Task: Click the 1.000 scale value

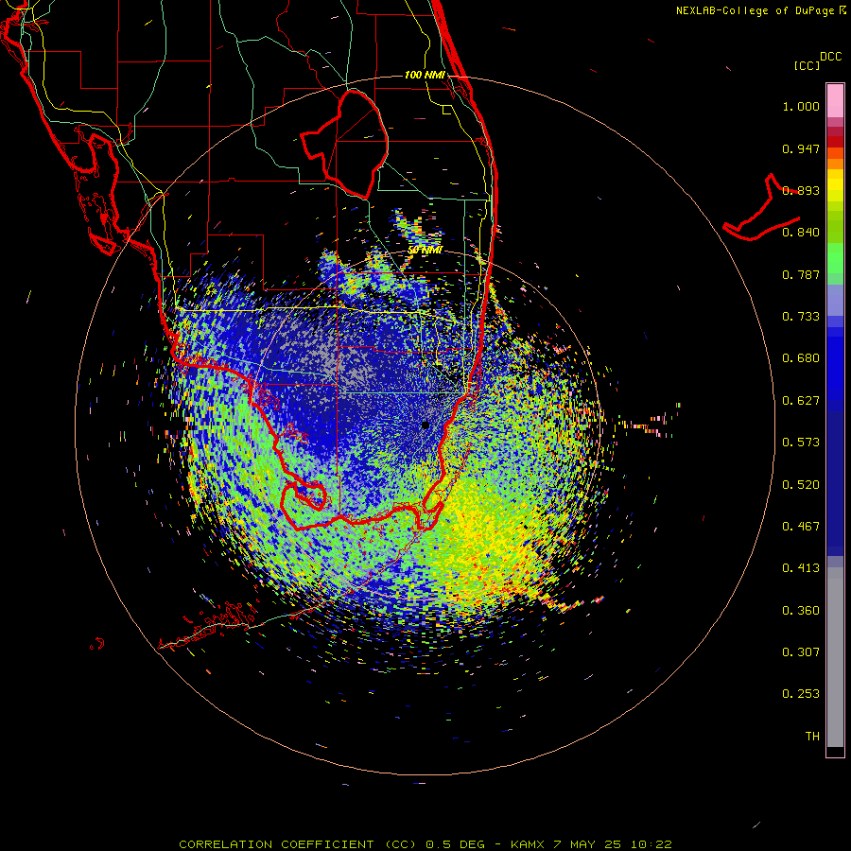Action: 801,107
